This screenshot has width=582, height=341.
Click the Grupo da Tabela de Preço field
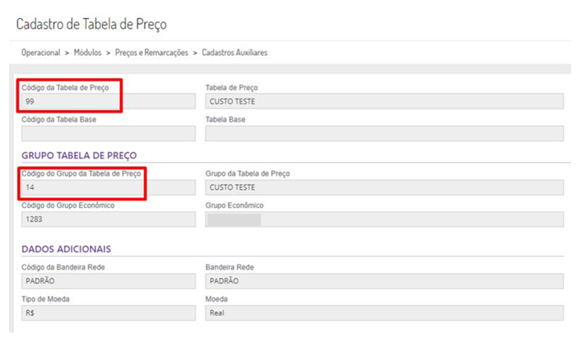pyautogui.click(x=384, y=187)
